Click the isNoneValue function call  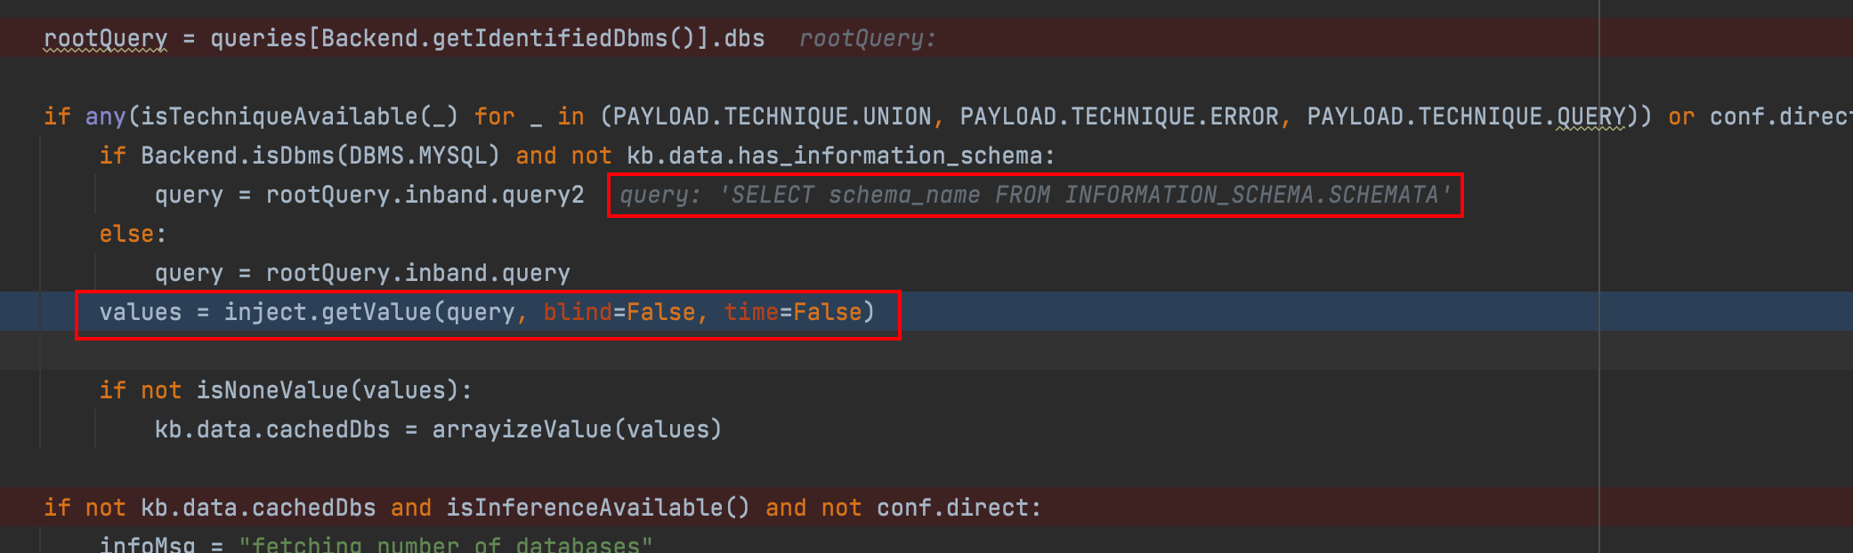(272, 390)
